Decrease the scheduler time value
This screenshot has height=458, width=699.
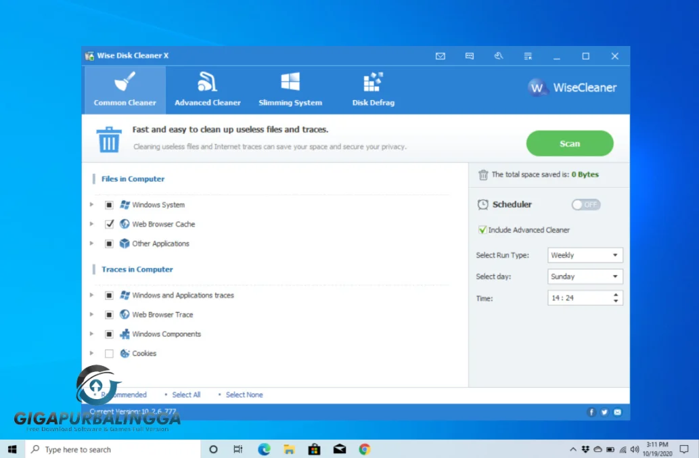pyautogui.click(x=616, y=301)
